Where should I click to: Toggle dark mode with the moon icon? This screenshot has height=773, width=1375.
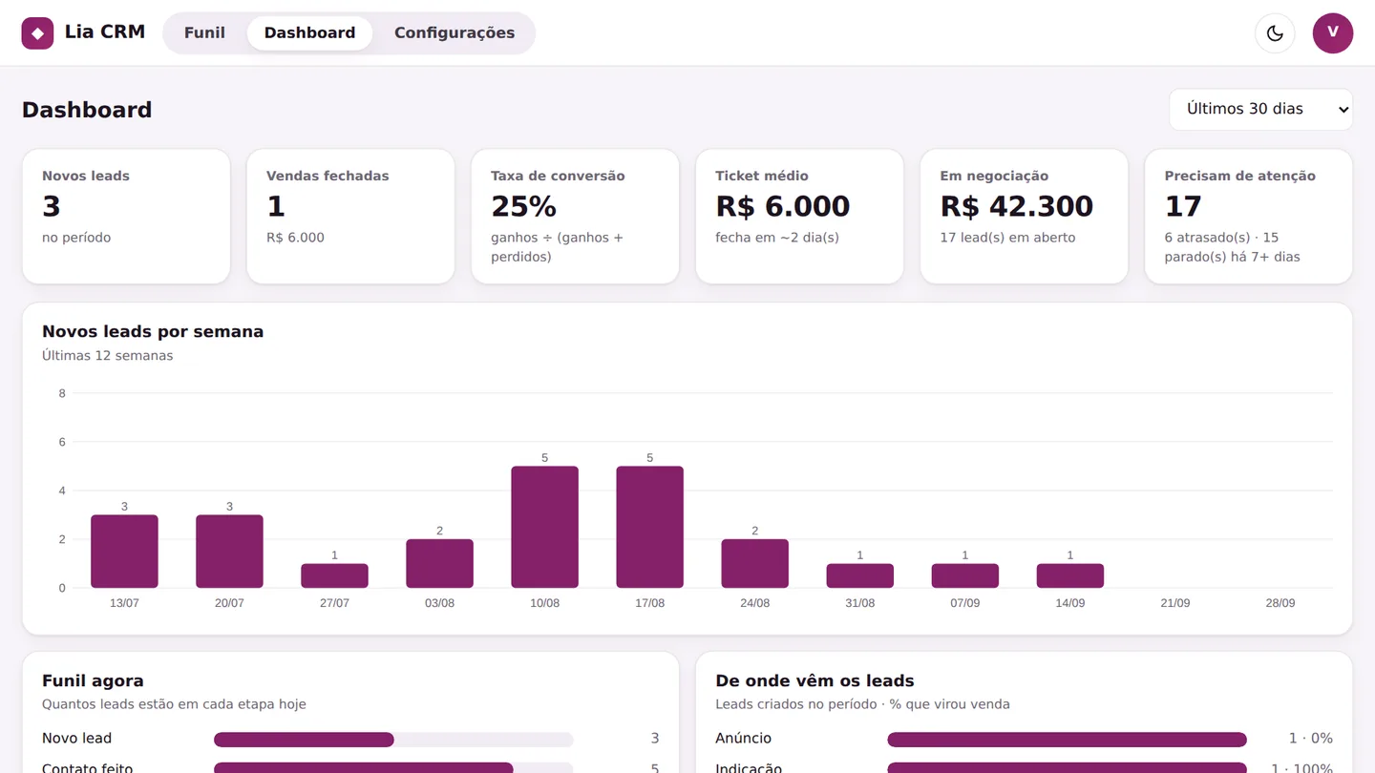tap(1275, 33)
